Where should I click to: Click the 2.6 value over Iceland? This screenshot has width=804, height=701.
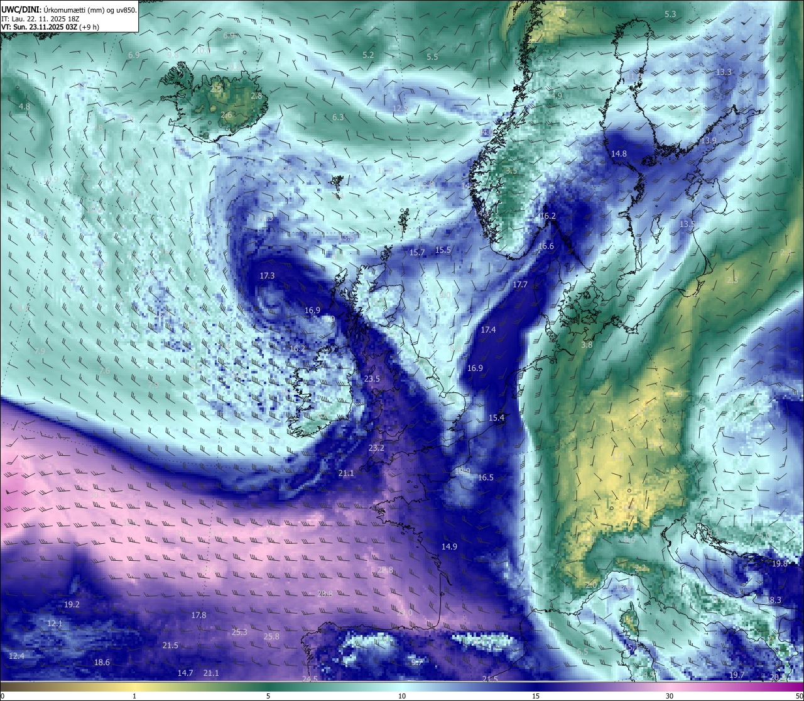point(226,115)
